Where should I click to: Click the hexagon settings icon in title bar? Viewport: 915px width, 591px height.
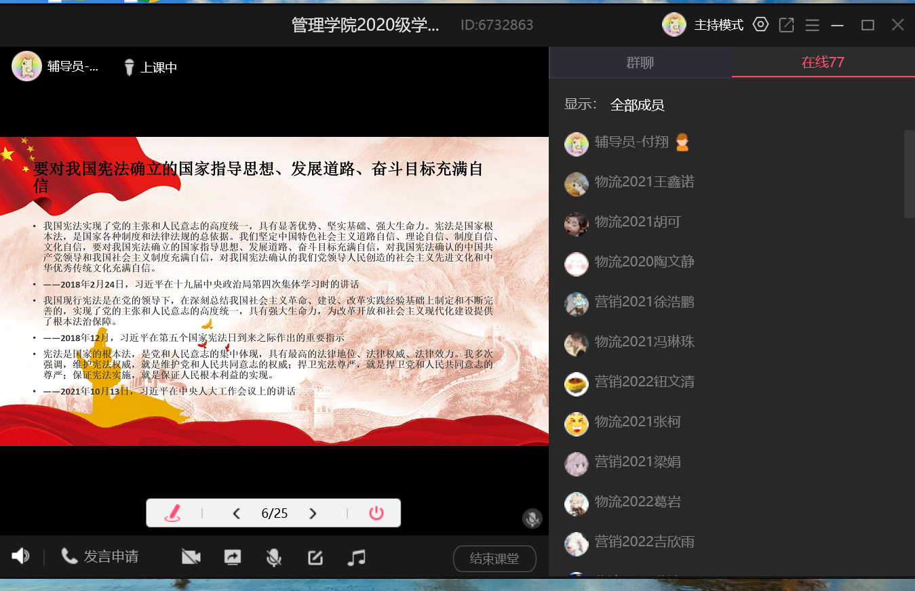click(761, 25)
